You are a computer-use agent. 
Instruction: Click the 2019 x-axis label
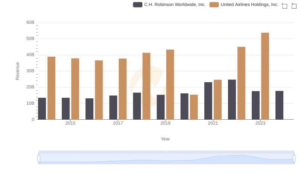165,123
